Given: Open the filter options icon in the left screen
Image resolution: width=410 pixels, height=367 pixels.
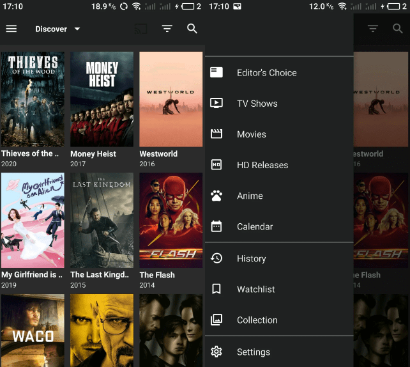Looking at the screenshot, I should [167, 29].
